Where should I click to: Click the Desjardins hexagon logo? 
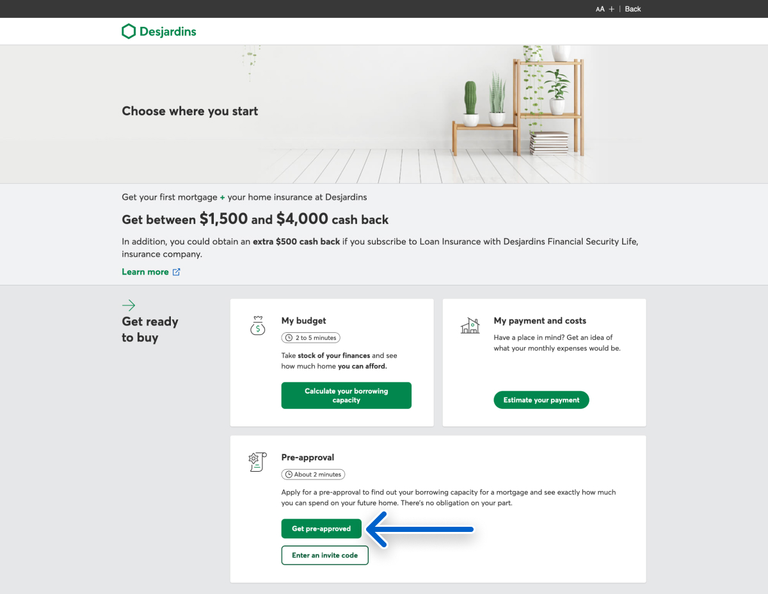click(x=129, y=31)
